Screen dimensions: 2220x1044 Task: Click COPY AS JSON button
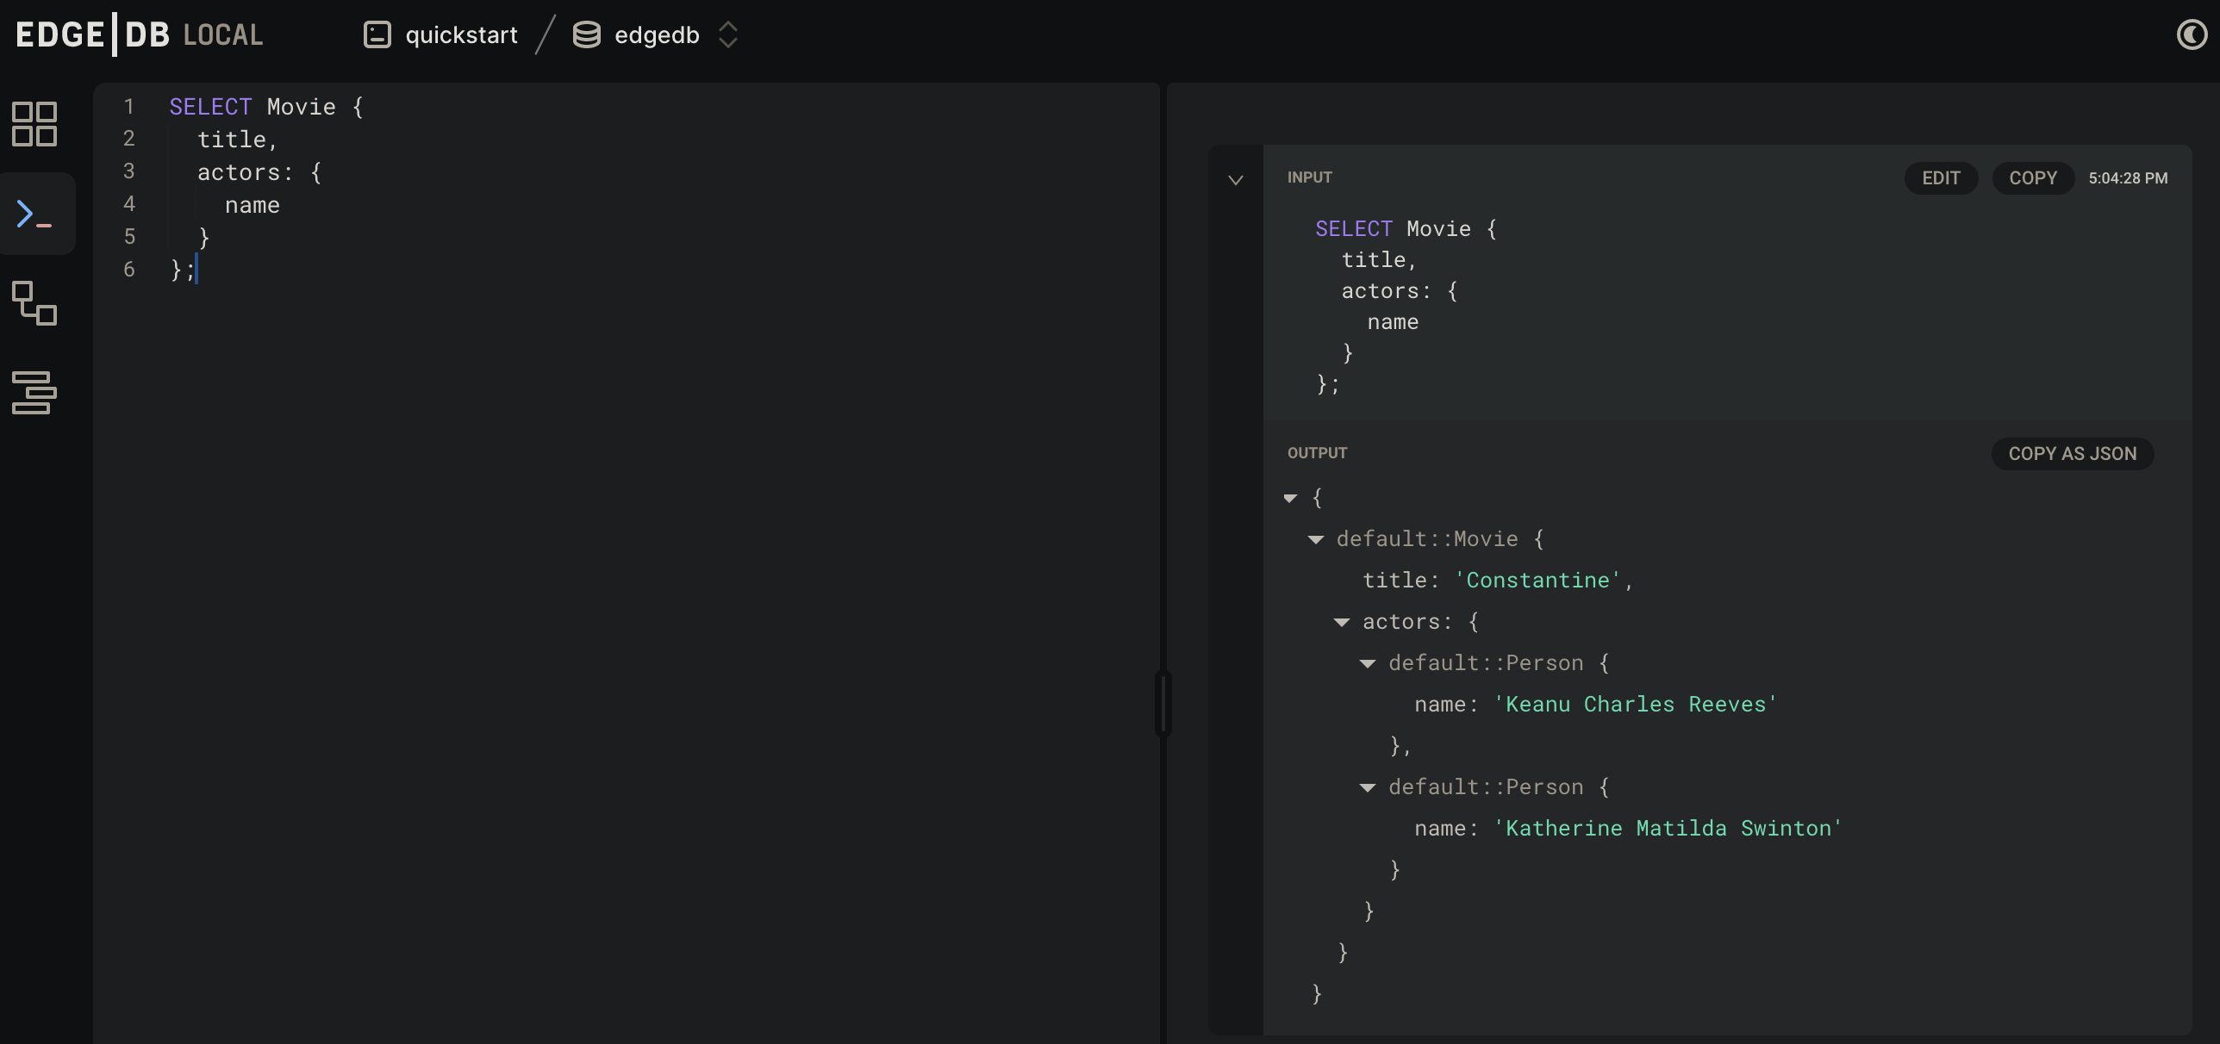coord(2072,454)
